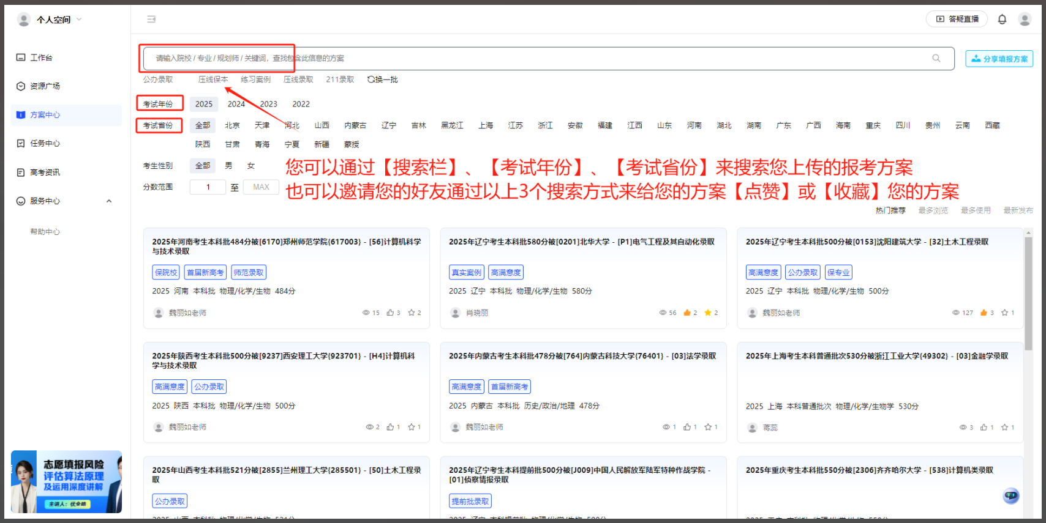1046x523 pixels.
Task: Sort by 最多浏览
Action: (933, 210)
